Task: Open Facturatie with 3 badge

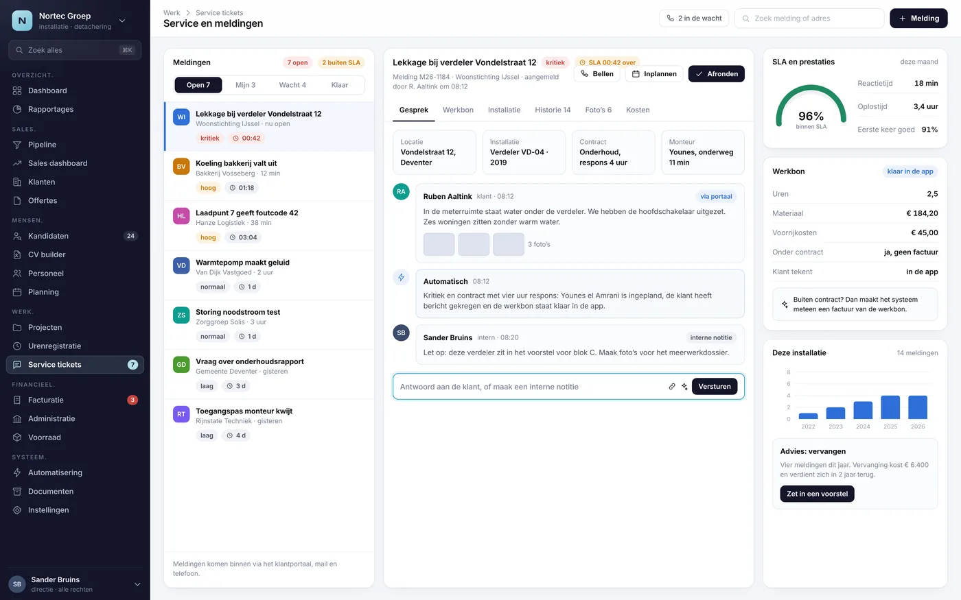Action: 75,400
